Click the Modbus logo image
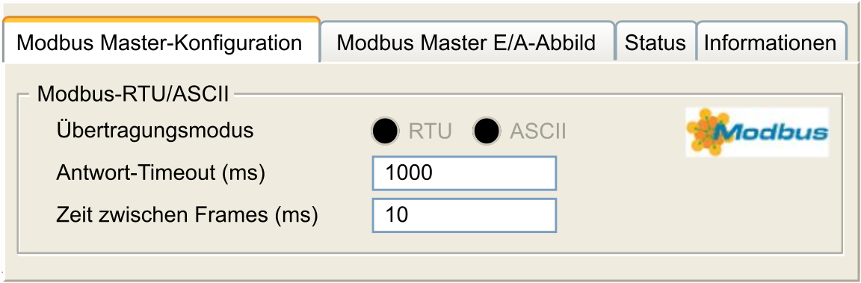The height and width of the screenshot is (283, 861). [x=757, y=132]
